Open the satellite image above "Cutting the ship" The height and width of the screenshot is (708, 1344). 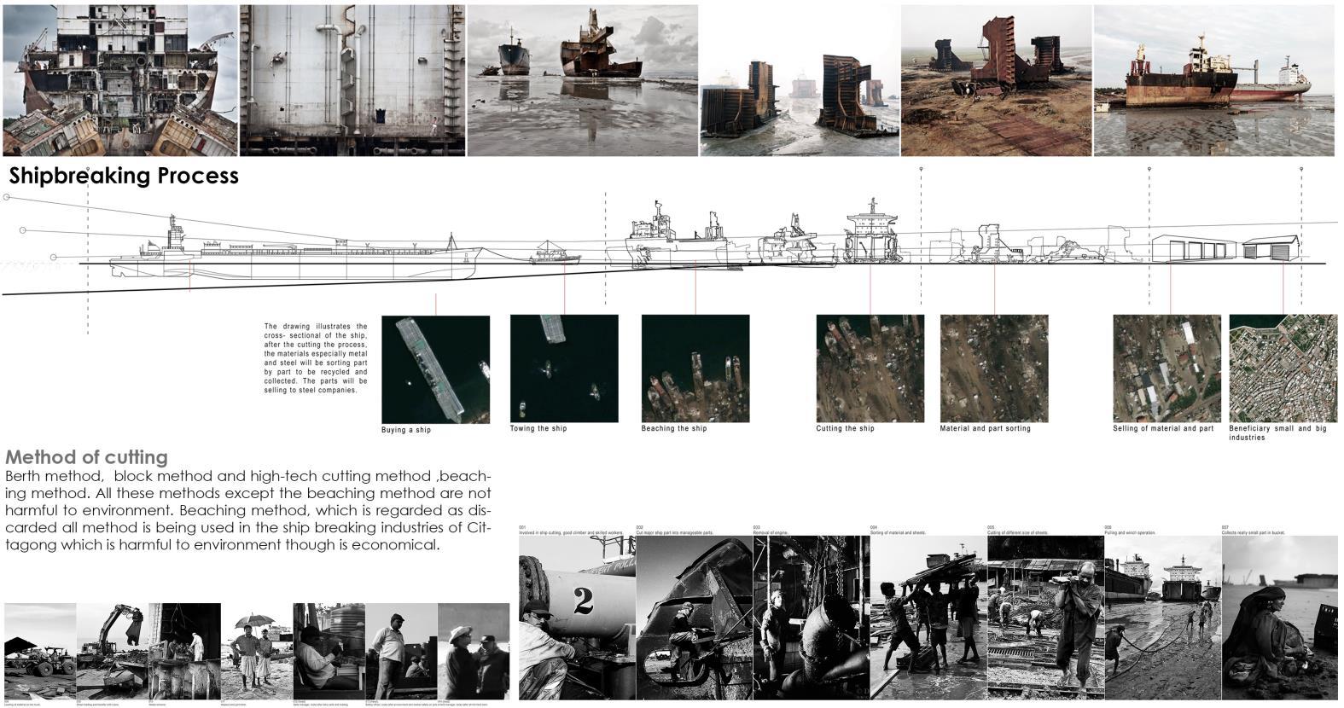(x=870, y=369)
